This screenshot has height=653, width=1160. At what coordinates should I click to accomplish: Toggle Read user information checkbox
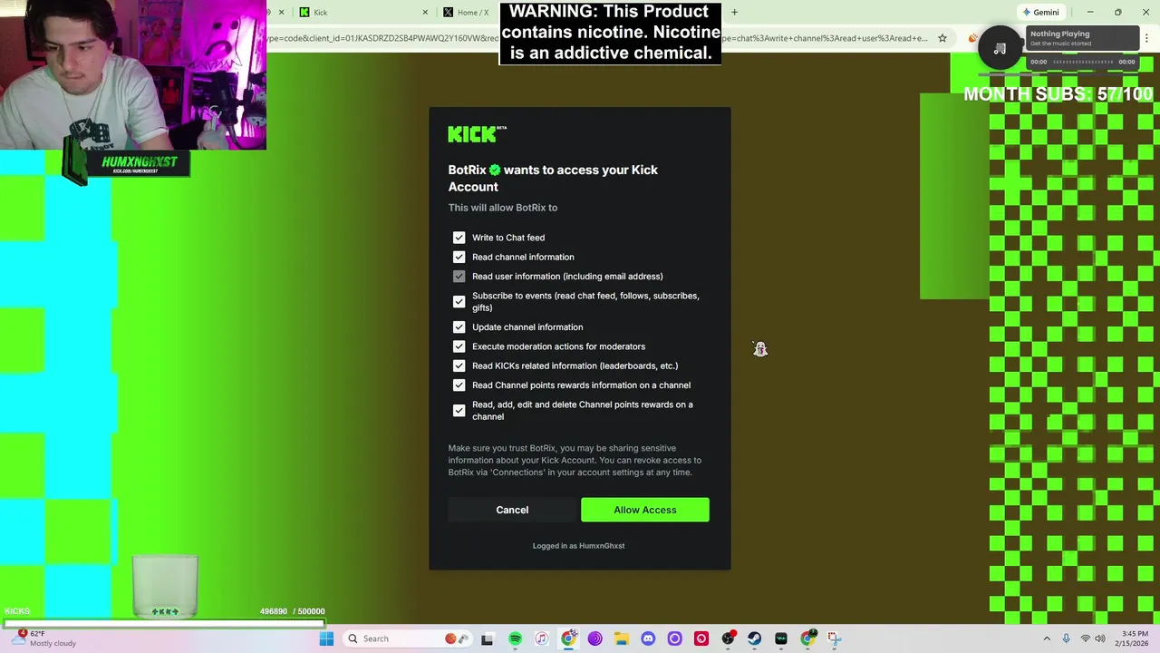[x=459, y=277]
